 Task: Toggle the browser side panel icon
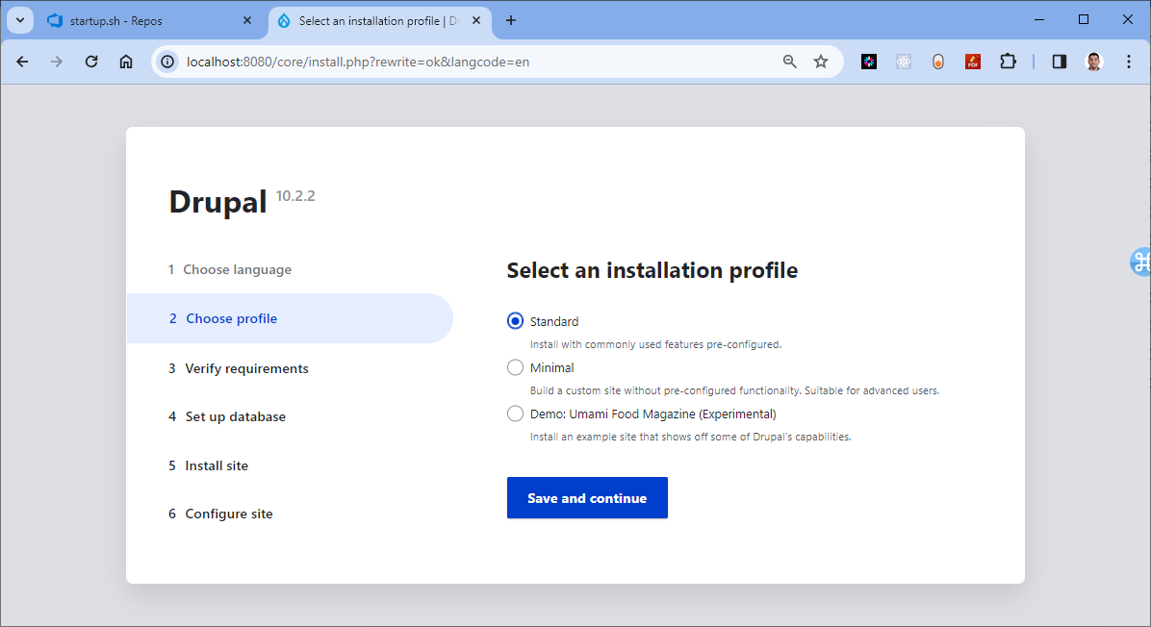[x=1060, y=62]
